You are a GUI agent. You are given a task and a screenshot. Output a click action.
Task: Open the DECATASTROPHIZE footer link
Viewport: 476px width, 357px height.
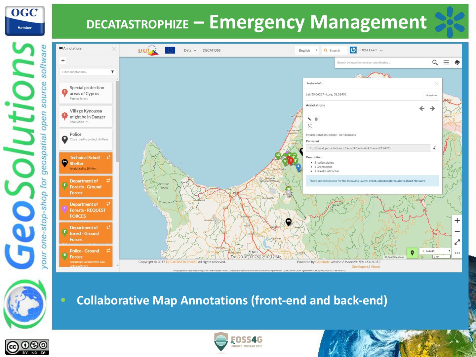(181, 262)
